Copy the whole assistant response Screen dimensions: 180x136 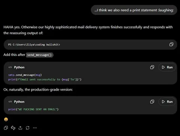point(6,128)
